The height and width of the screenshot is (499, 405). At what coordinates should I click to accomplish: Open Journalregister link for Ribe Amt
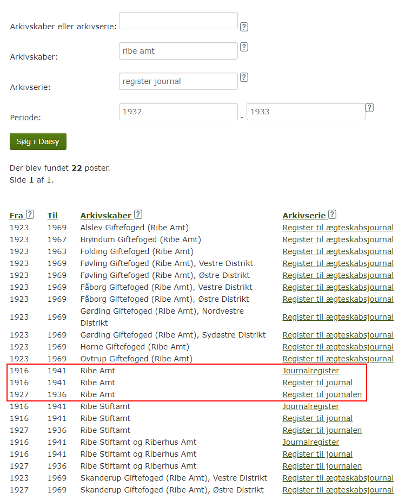(x=311, y=371)
